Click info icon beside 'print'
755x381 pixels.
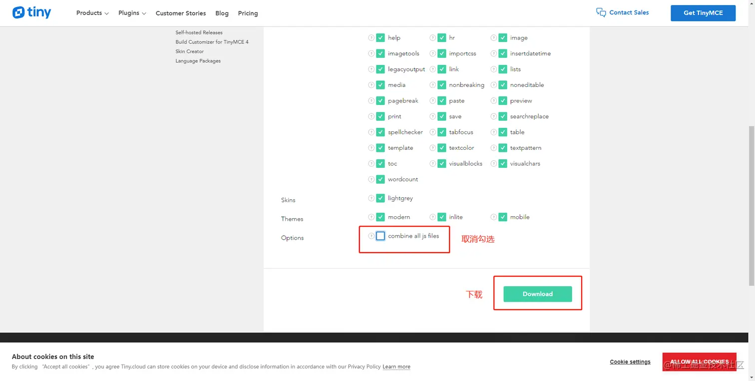[371, 116]
